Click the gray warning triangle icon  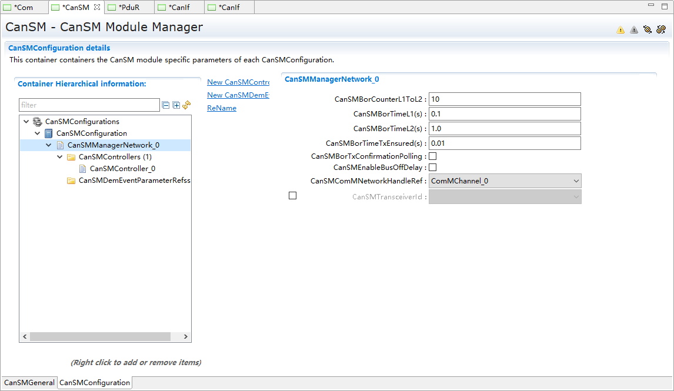(x=634, y=30)
